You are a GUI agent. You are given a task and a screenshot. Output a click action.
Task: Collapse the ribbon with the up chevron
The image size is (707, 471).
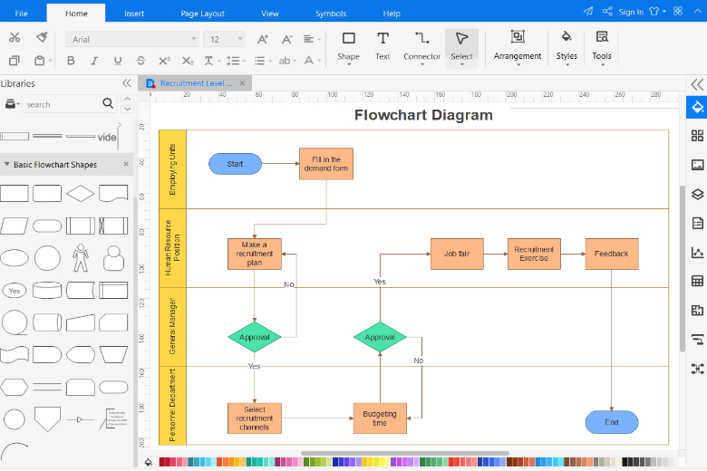pos(697,11)
